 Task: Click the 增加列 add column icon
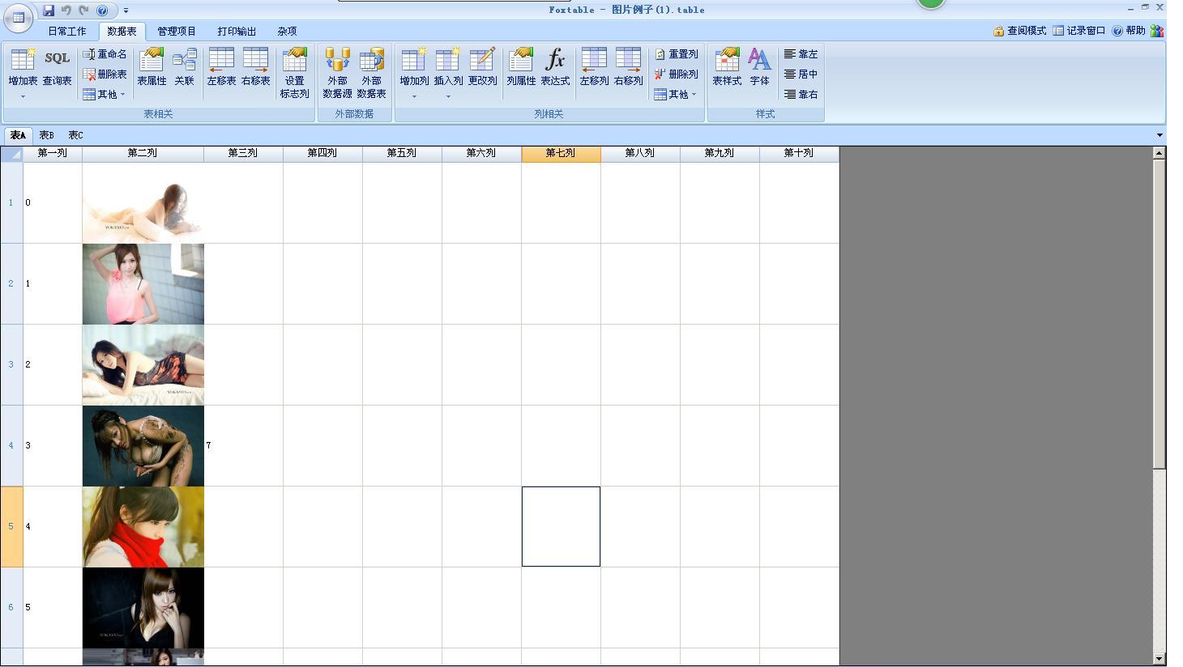tap(414, 66)
